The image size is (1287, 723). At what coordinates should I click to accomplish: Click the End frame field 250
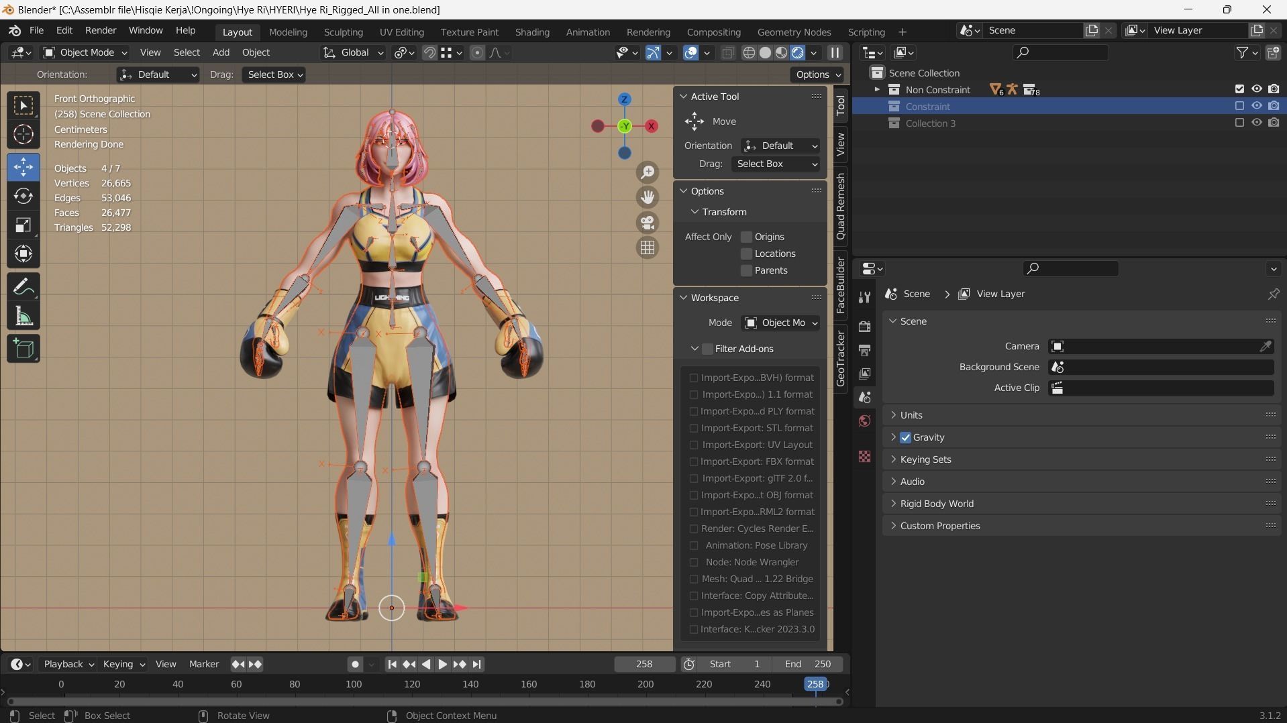click(807, 664)
